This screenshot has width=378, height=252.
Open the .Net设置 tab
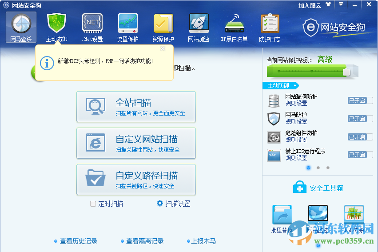(92, 27)
